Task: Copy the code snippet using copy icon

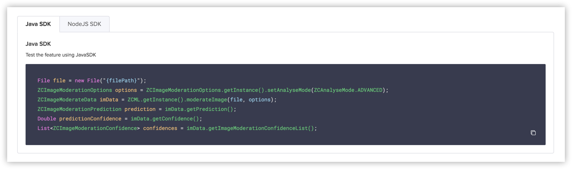Action: click(x=533, y=133)
